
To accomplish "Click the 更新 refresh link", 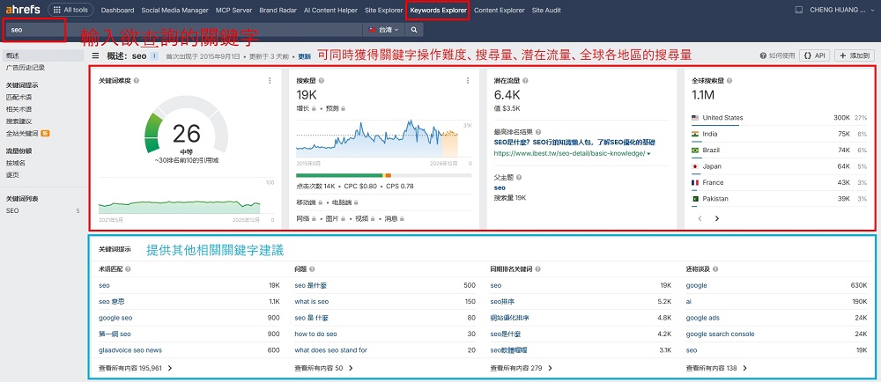I will (304, 56).
